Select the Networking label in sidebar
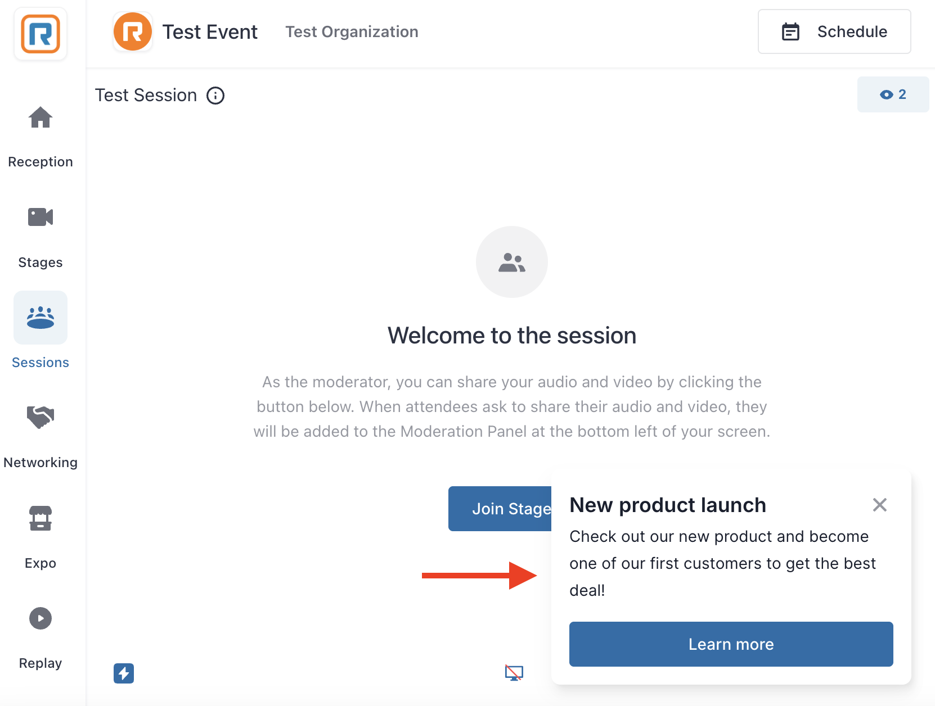This screenshot has height=706, width=935. pos(41,463)
